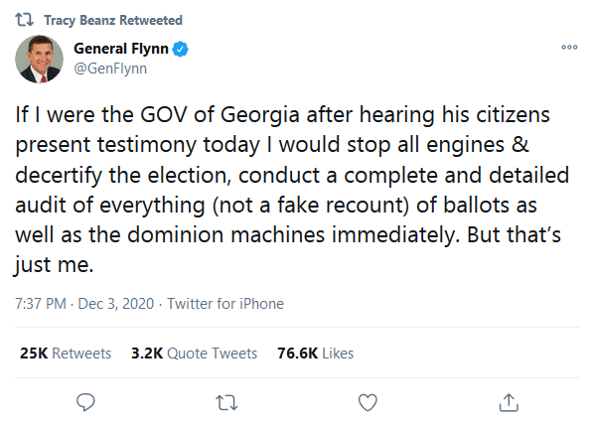The width and height of the screenshot is (594, 426).
Task: Click the reply speech bubble icon
Action: pos(85,402)
